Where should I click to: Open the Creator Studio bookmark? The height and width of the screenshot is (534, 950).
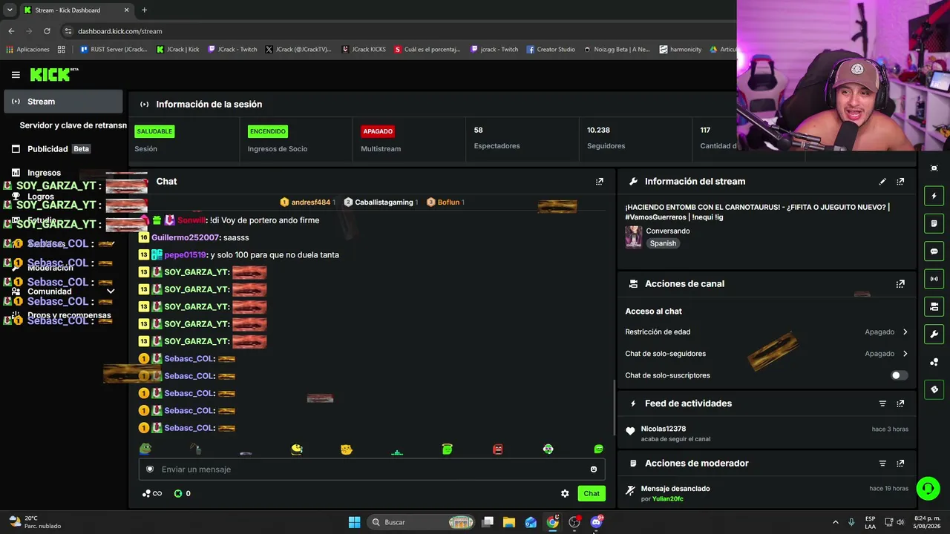tap(551, 50)
